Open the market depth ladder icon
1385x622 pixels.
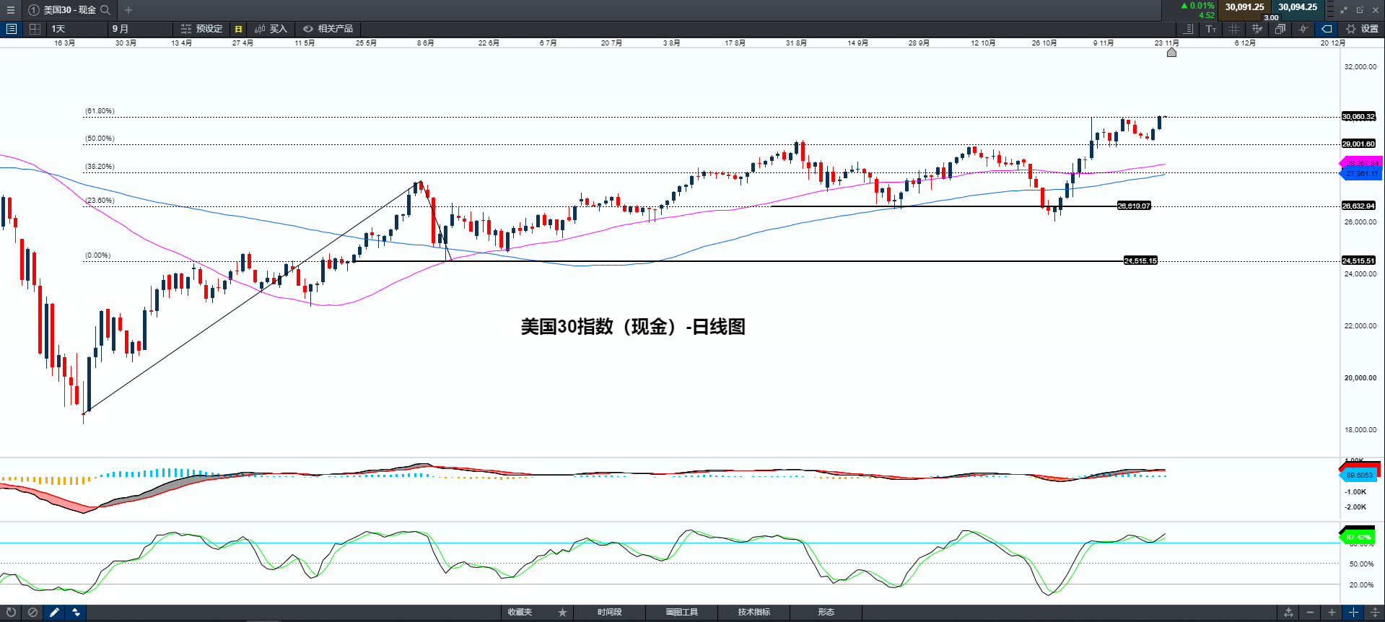click(1330, 10)
